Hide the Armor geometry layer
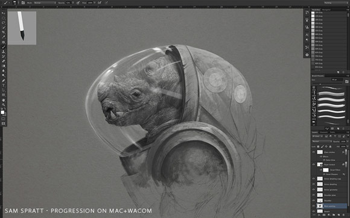 (314, 190)
